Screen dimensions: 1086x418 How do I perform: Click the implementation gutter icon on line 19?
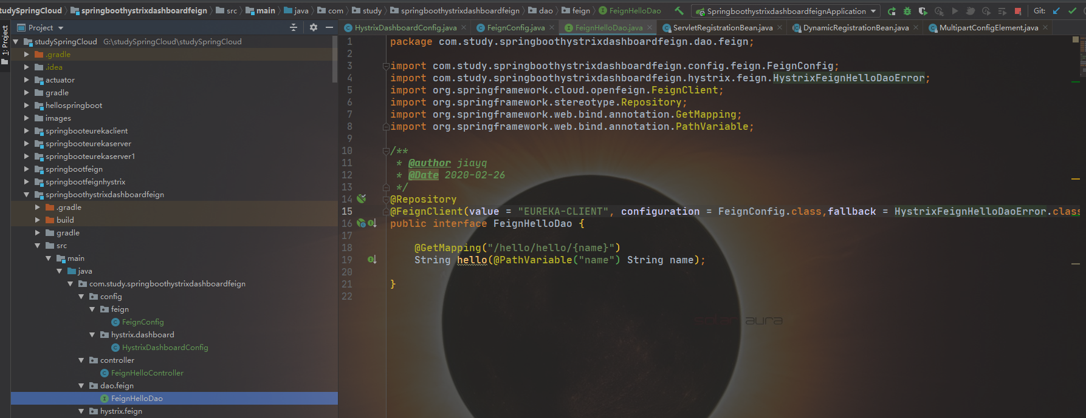coord(372,260)
